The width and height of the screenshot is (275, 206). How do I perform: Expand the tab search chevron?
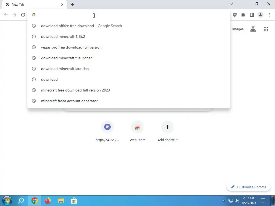tap(232, 4)
